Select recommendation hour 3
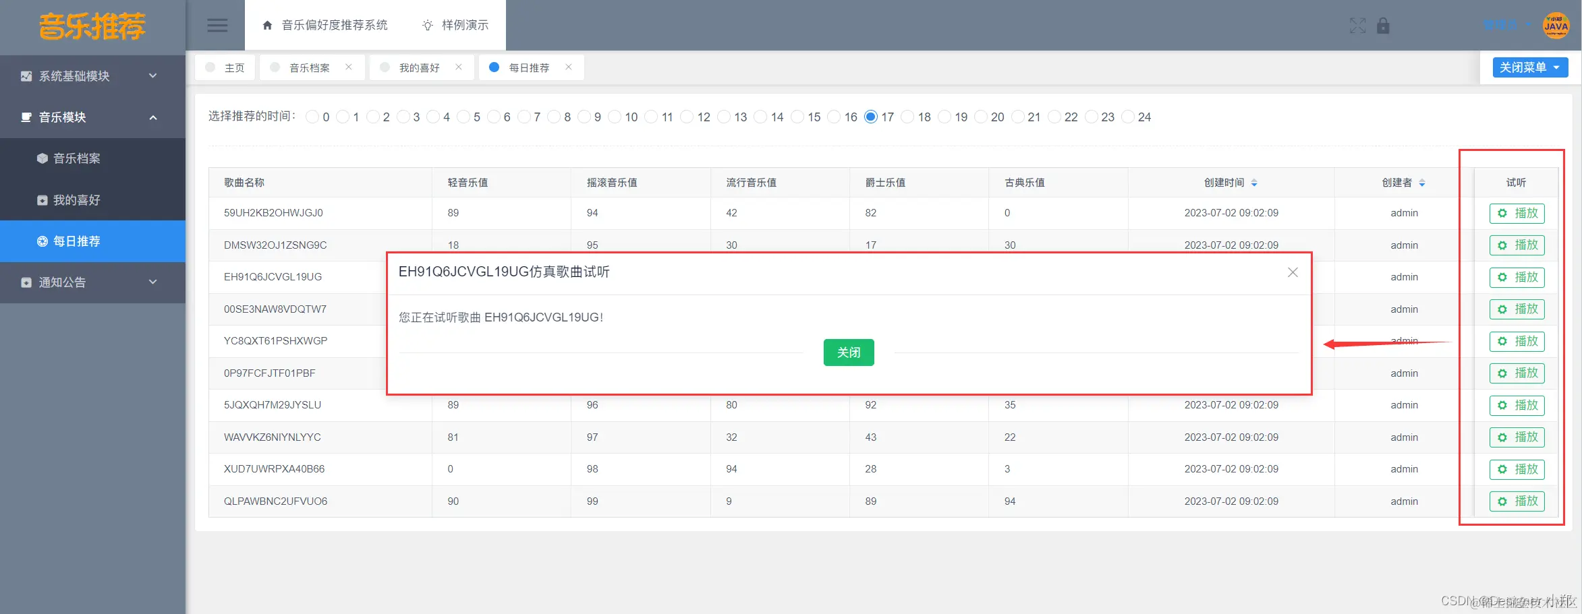This screenshot has width=1582, height=614. 403,117
